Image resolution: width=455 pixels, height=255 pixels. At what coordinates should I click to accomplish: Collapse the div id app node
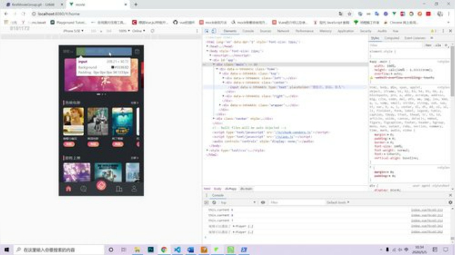(210, 60)
